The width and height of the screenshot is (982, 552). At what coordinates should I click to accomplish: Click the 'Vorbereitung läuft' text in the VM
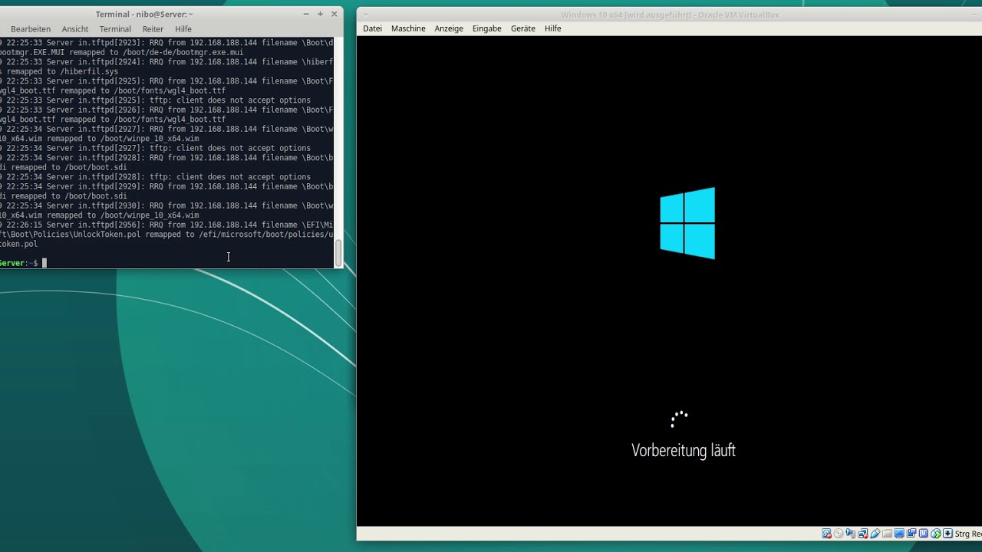684,450
